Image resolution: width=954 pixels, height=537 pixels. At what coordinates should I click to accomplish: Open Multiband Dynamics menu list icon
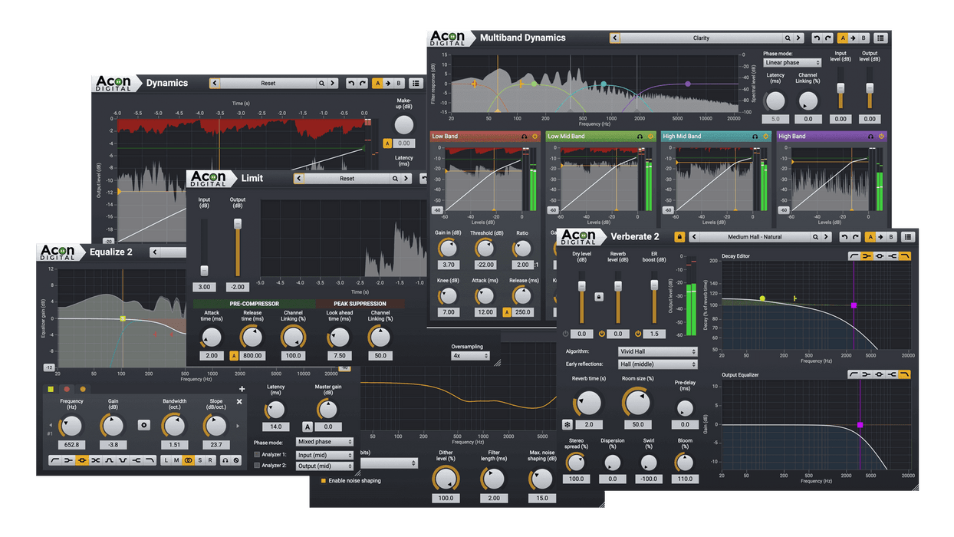point(880,38)
